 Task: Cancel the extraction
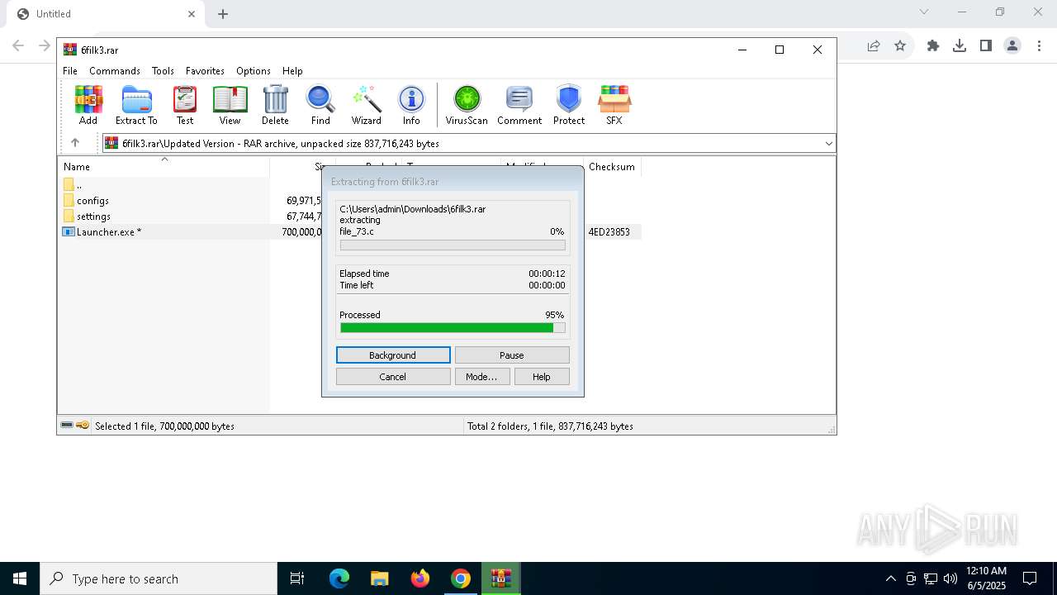coord(393,377)
